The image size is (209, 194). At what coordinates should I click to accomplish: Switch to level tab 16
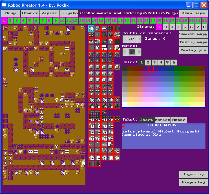pyautogui.click(x=101, y=21)
